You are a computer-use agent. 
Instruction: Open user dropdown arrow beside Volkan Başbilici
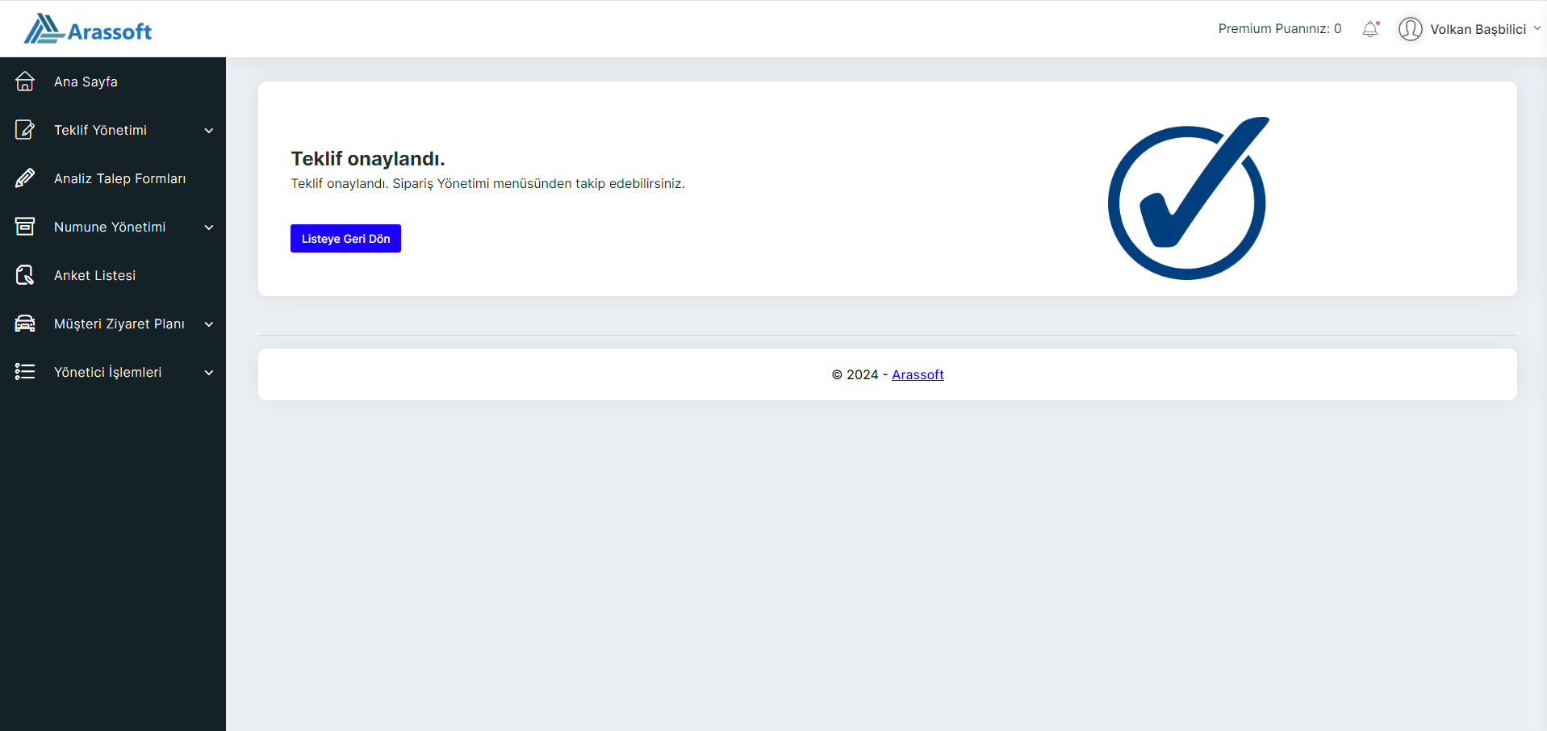click(1537, 28)
